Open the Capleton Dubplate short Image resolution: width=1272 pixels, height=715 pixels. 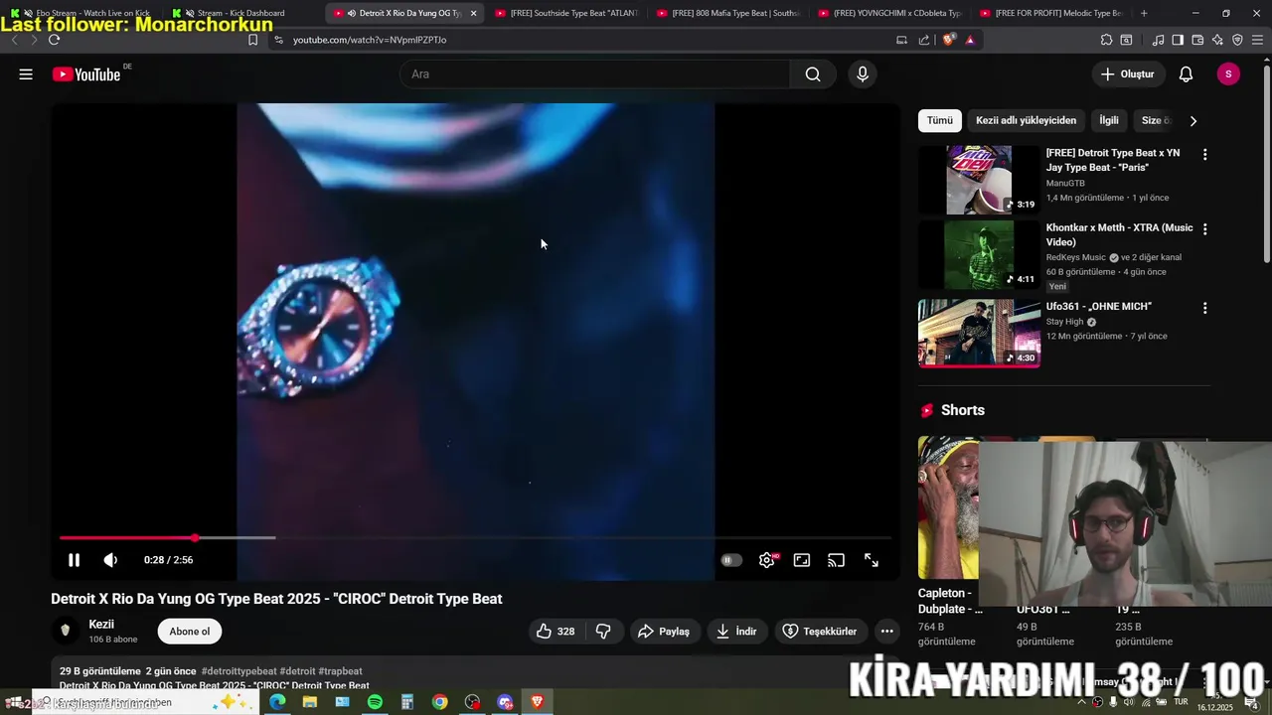tap(949, 508)
